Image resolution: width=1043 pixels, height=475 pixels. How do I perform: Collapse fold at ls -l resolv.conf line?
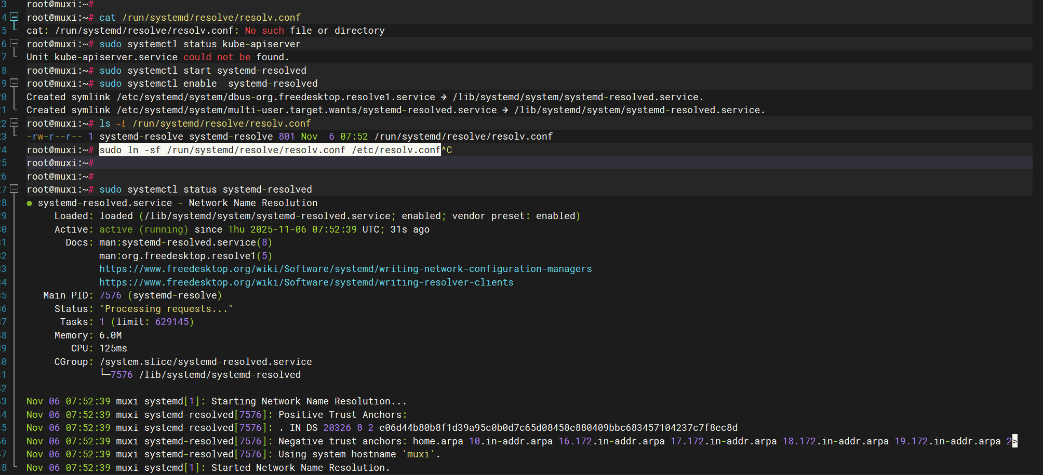pyautogui.click(x=15, y=123)
